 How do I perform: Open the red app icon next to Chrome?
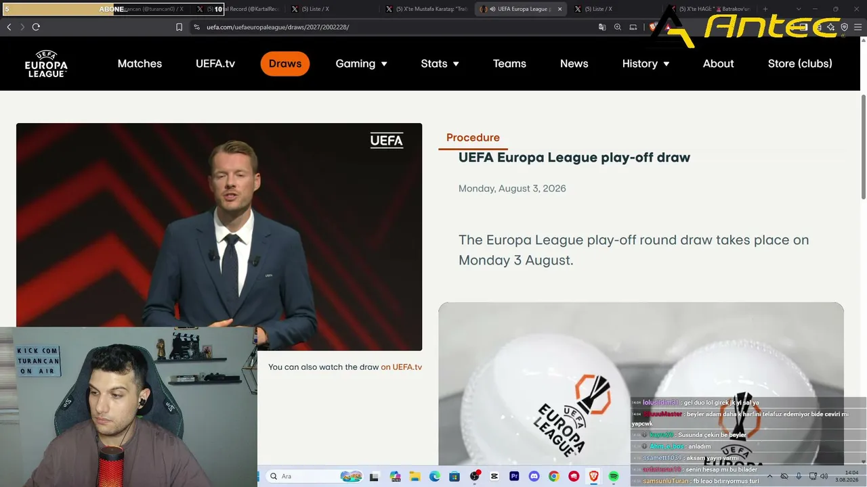574,476
